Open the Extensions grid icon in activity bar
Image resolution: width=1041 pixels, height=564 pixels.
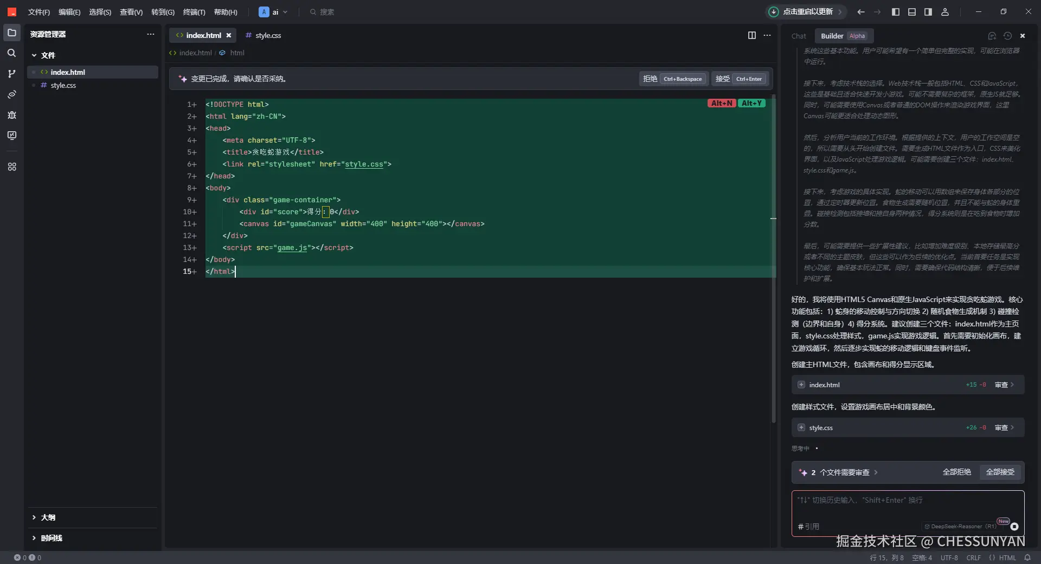[12, 167]
